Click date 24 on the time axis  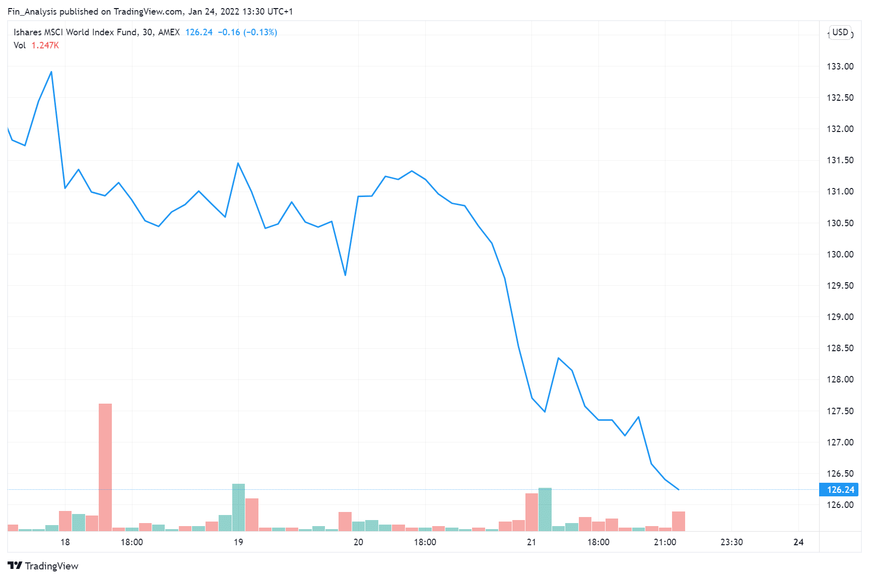tap(798, 542)
